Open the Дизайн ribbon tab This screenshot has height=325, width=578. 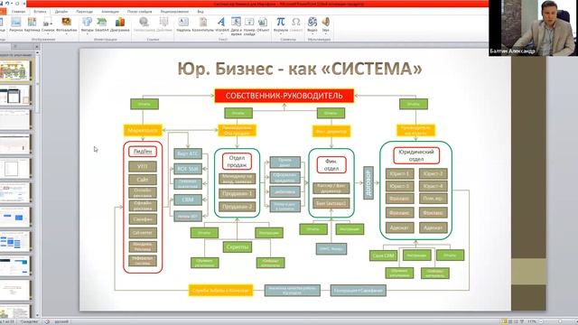coord(61,12)
